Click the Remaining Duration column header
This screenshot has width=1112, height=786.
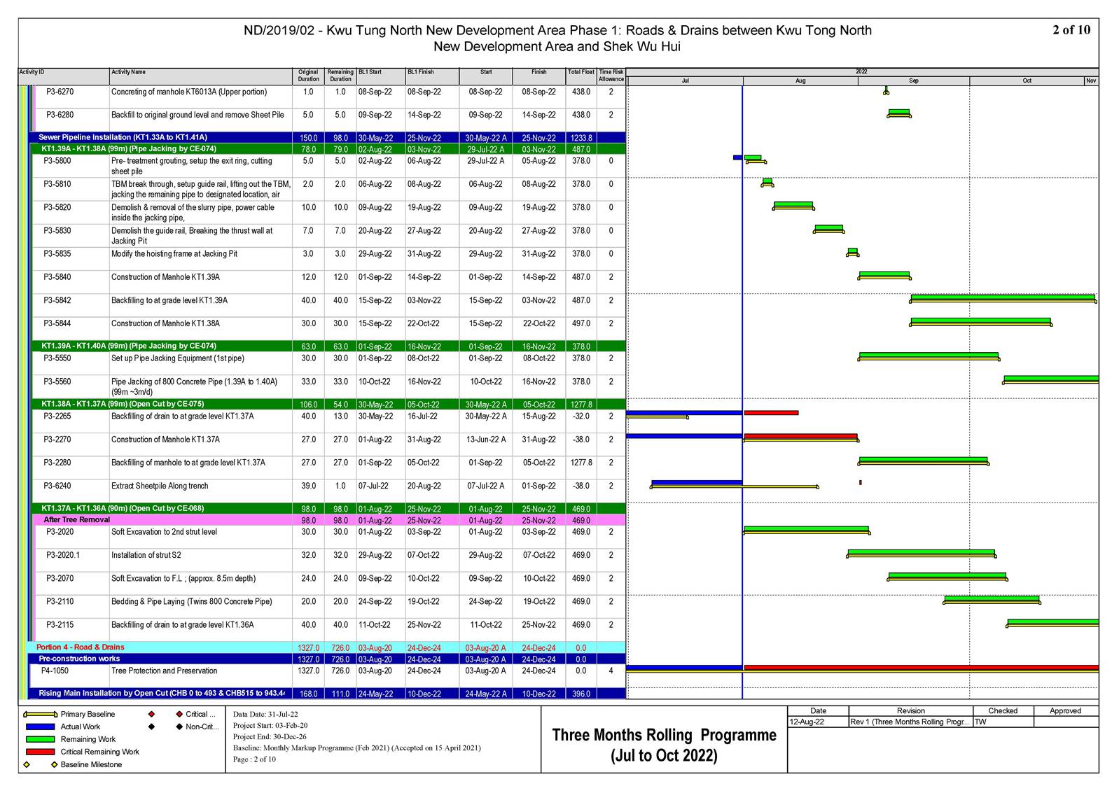click(x=340, y=76)
